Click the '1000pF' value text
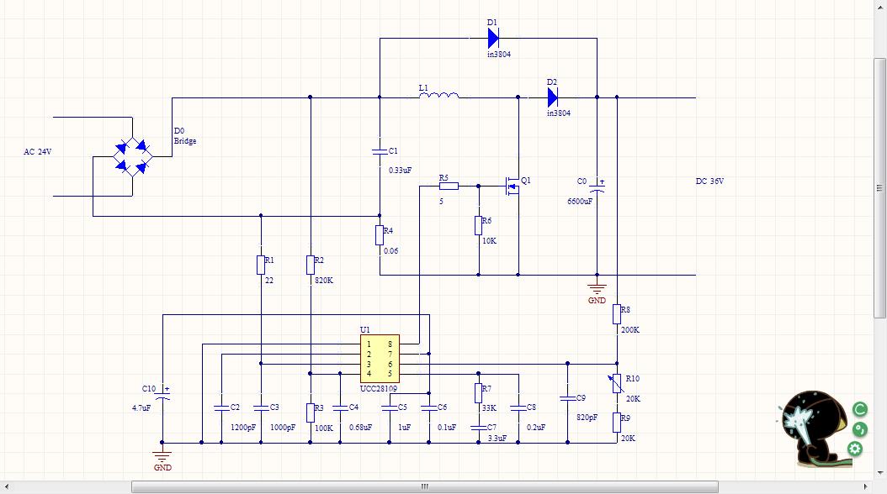 tap(283, 428)
